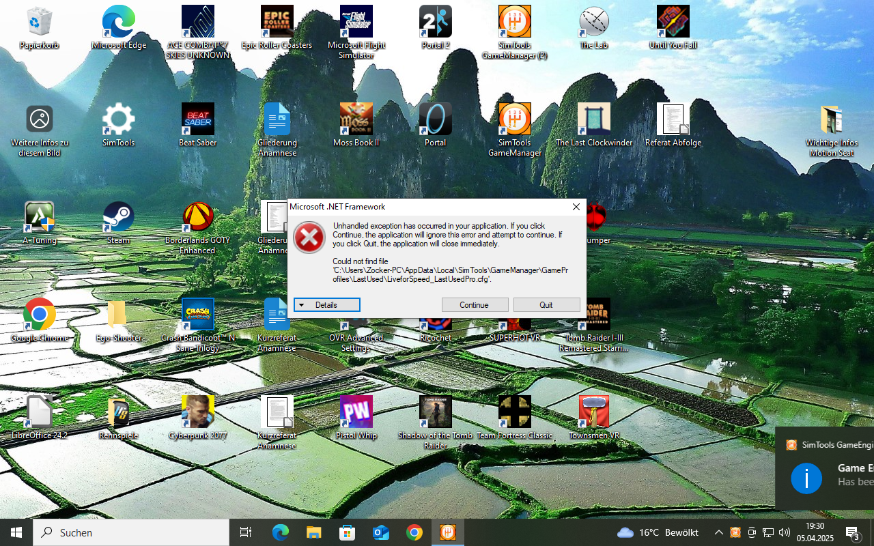The image size is (874, 546).
Task: Open the Papierkorb recycle bin icon
Action: 39,29
